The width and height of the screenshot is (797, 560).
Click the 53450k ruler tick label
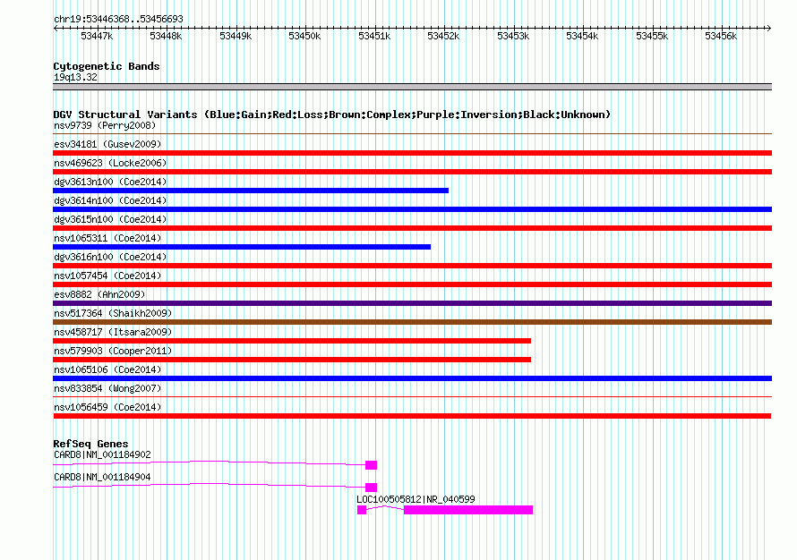point(304,36)
